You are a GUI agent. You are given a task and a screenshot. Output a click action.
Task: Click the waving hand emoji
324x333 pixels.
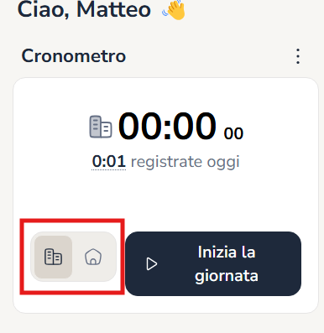coord(174,10)
